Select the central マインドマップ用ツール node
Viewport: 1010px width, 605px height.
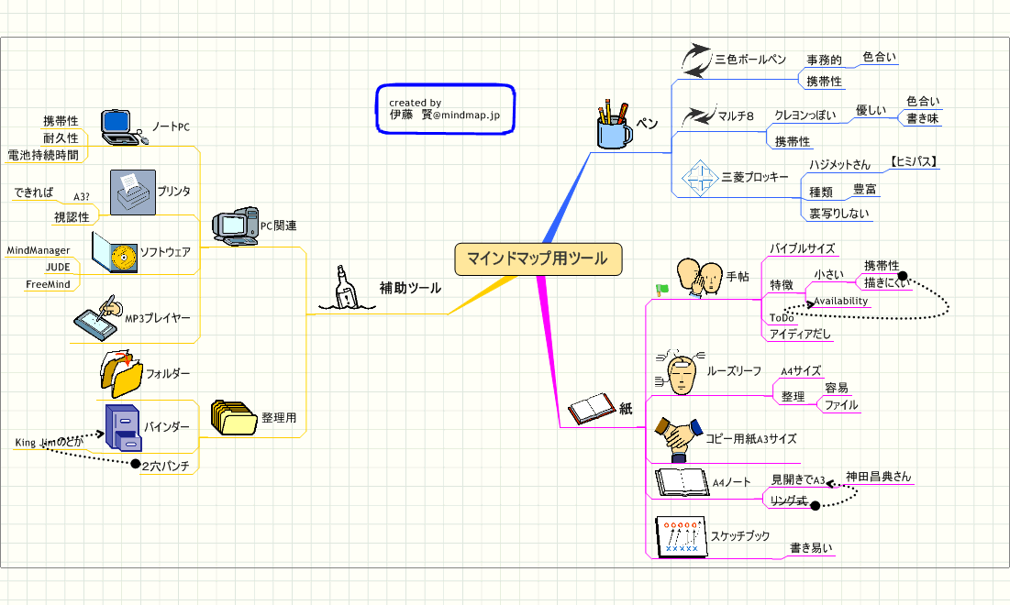point(538,258)
